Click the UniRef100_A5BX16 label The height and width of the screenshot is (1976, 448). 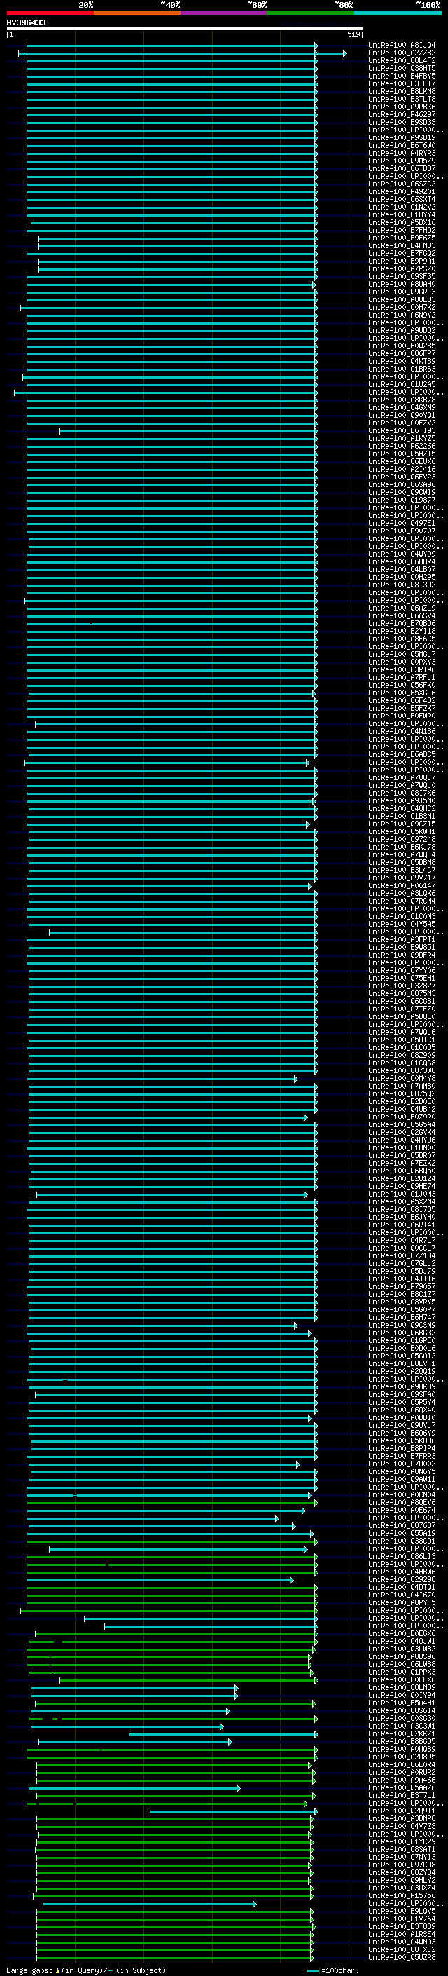[402, 222]
